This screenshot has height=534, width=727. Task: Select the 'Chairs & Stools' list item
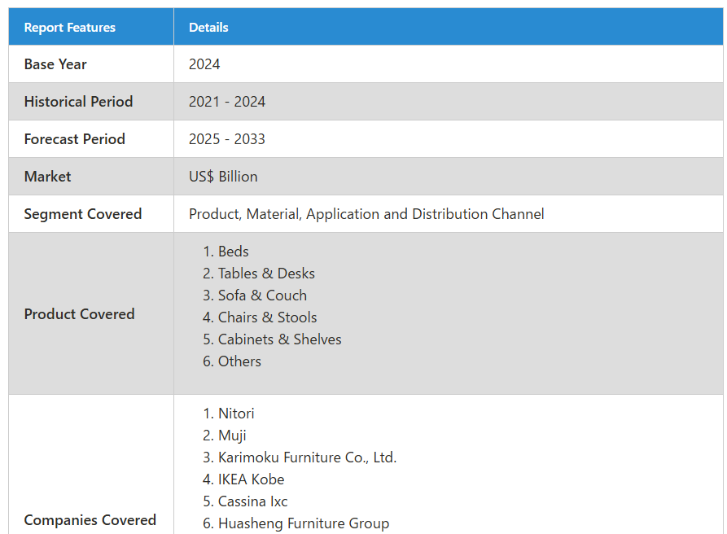click(268, 317)
